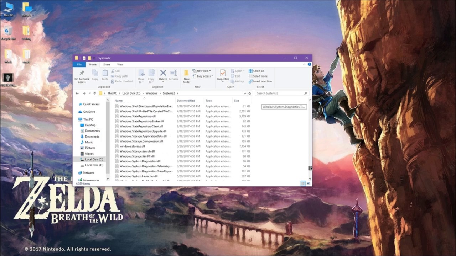Switch to Large icons view in status bar
456x256 pixels.
309,183
